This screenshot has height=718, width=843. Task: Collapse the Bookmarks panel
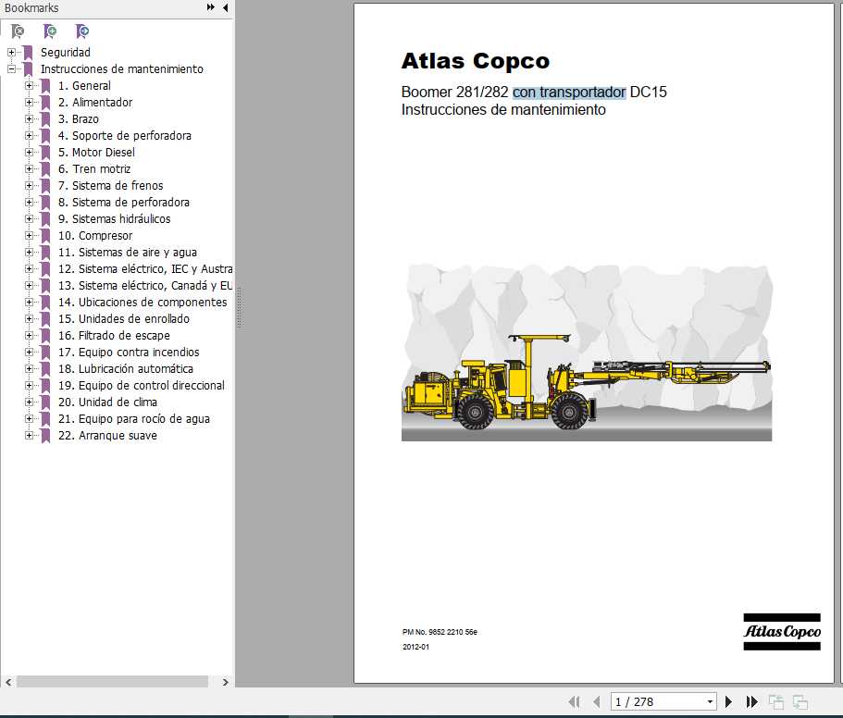coord(225,8)
